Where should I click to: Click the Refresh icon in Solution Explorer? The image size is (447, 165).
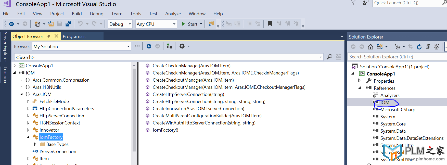tap(419, 47)
